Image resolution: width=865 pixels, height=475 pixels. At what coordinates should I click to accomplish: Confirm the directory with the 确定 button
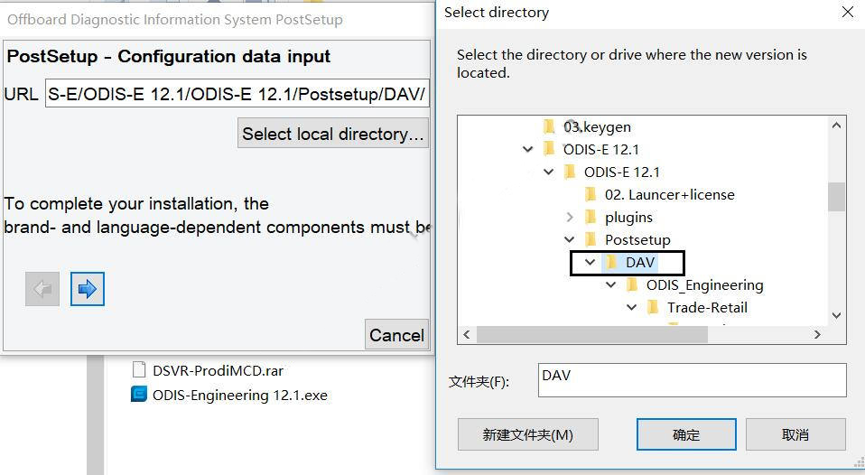tap(686, 434)
